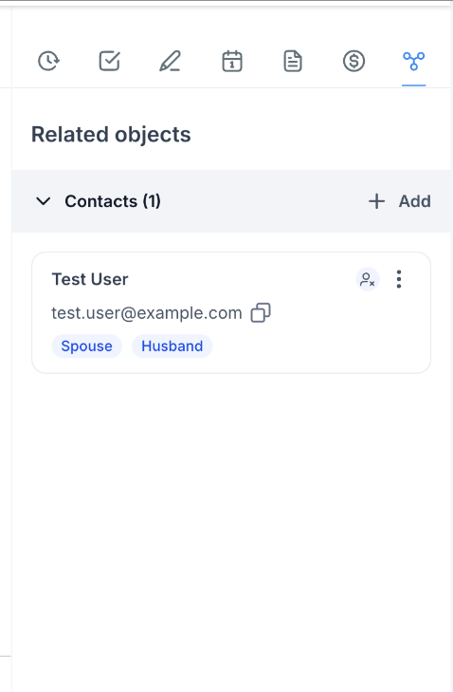Click the test.user@example.com email address

tap(147, 313)
